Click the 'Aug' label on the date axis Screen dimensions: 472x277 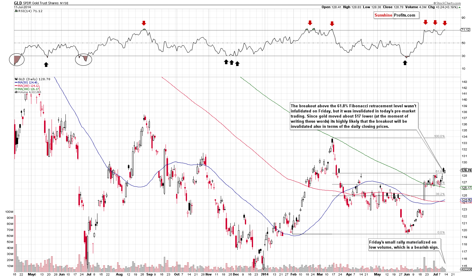point(119,274)
